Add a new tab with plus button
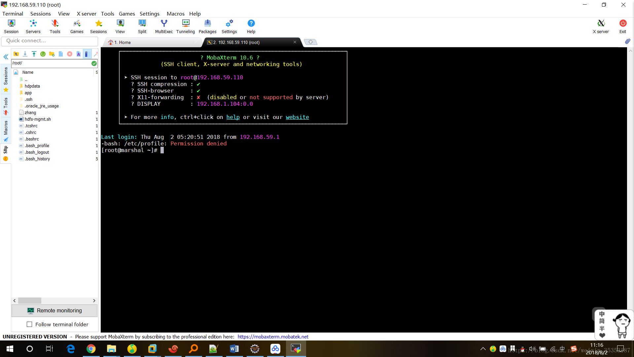Image resolution: width=634 pixels, height=357 pixels. click(310, 42)
